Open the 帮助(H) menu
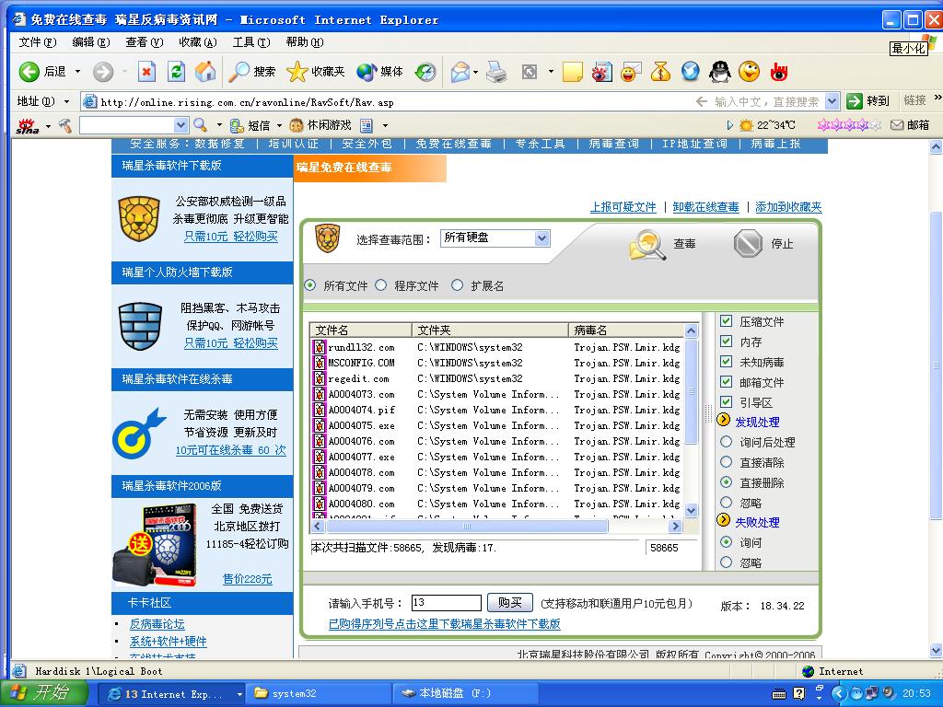Image resolution: width=943 pixels, height=707 pixels. tap(305, 42)
